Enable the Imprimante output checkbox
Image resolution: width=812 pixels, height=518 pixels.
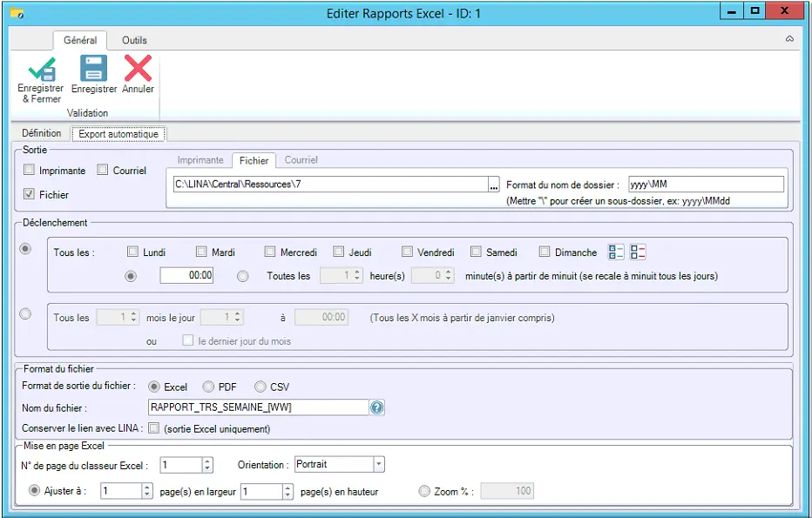pyautogui.click(x=30, y=170)
